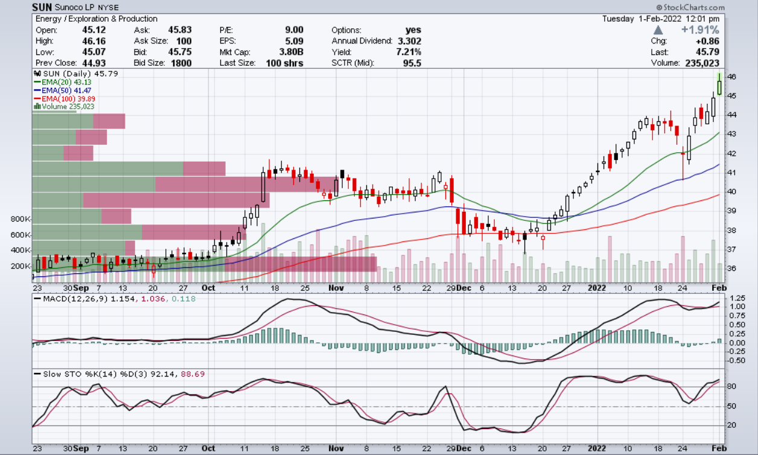Screen dimensions: 758x455
Task: Click the volume bars legend icon
Action: [37, 106]
